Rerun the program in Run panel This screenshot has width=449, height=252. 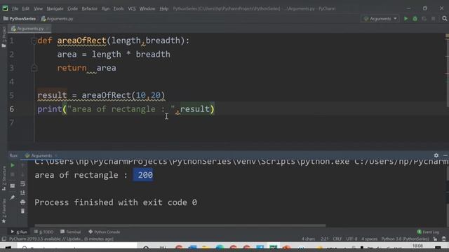(13, 165)
